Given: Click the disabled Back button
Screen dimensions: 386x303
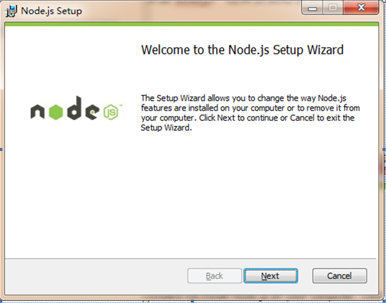Looking at the screenshot, I should pyautogui.click(x=214, y=276).
